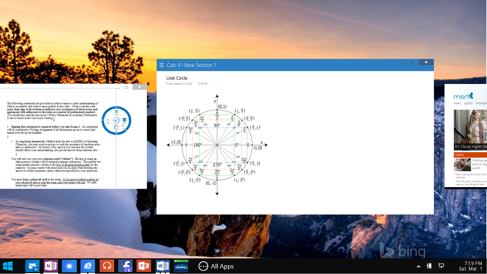Expand the radial menu top arrow
This screenshot has height=274, width=487.
click(116, 107)
